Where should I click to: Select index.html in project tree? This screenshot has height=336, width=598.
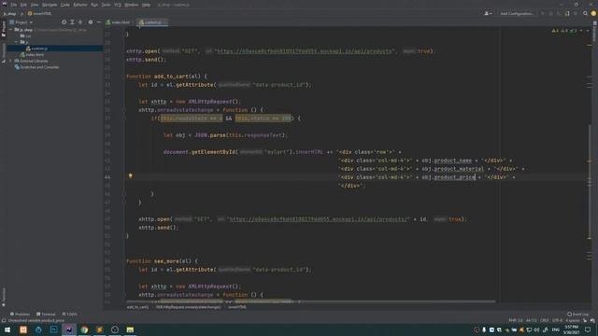pyautogui.click(x=32, y=54)
